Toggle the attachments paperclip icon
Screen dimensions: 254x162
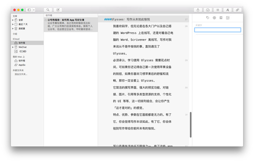237,10
